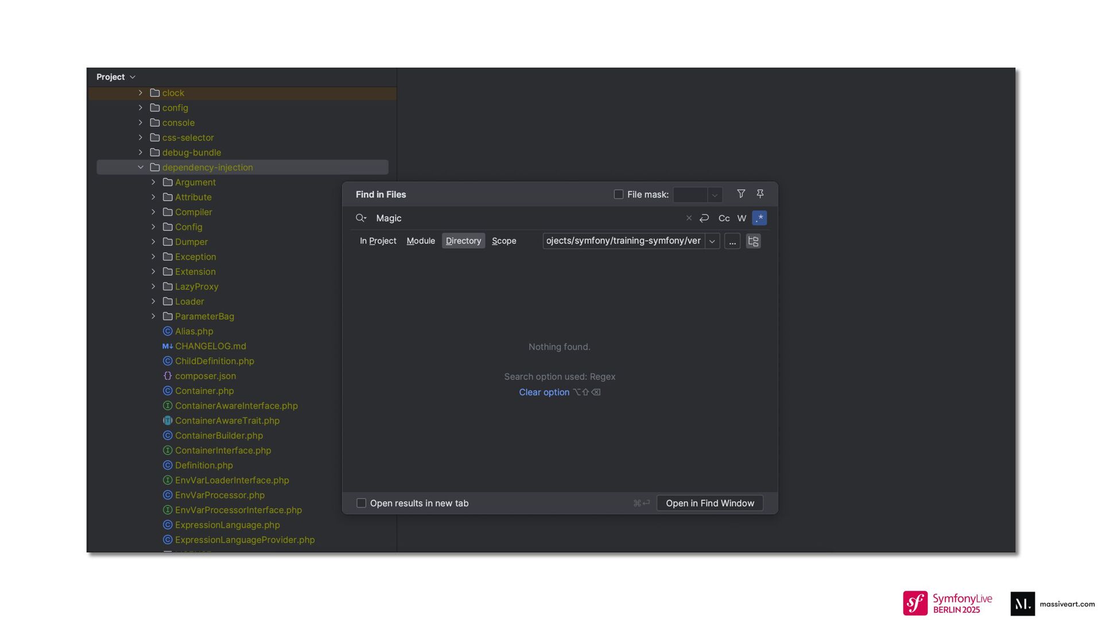This screenshot has width=1102, height=620.
Task: Select Scope search tab
Action: (504, 241)
